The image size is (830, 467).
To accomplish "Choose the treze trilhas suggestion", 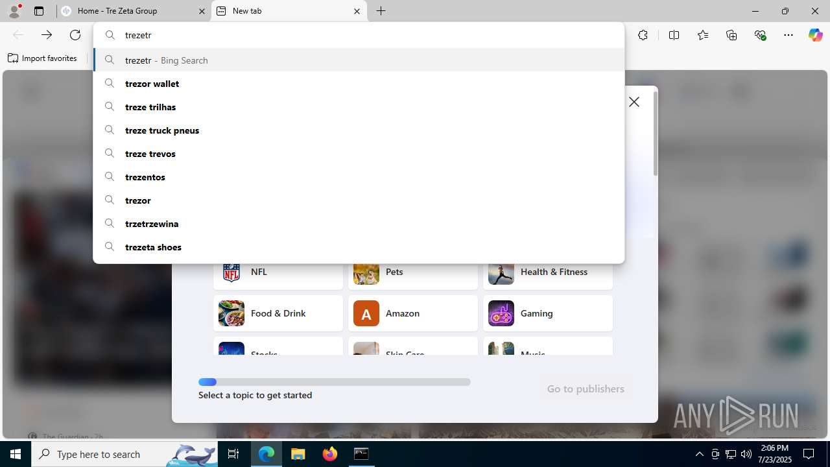I will click(359, 107).
